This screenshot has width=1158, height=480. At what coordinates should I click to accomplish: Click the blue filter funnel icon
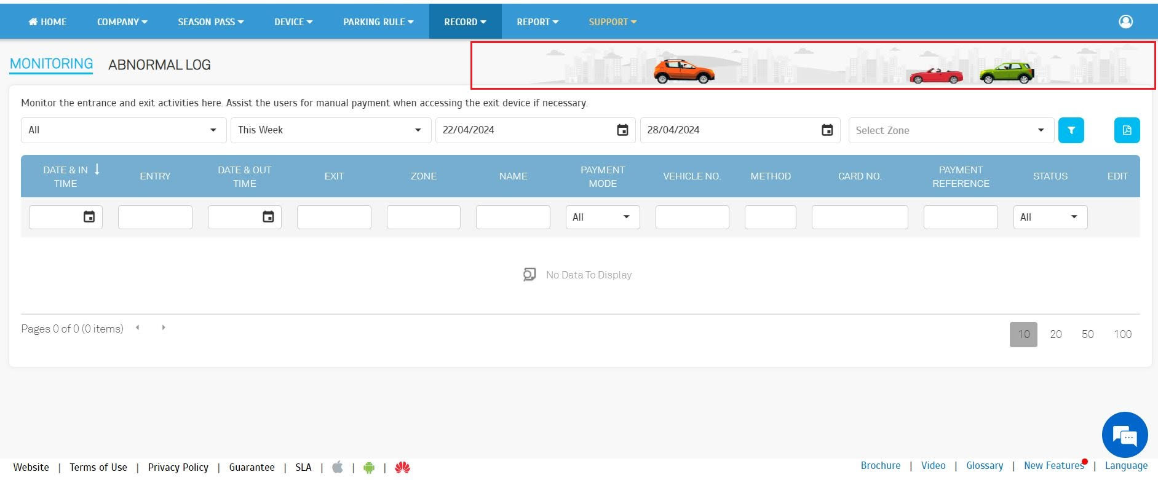(1071, 130)
